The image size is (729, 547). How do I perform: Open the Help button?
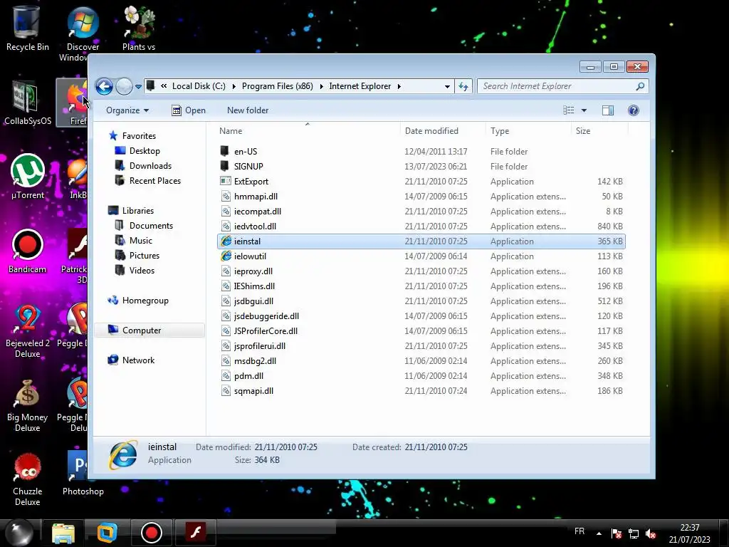633,110
